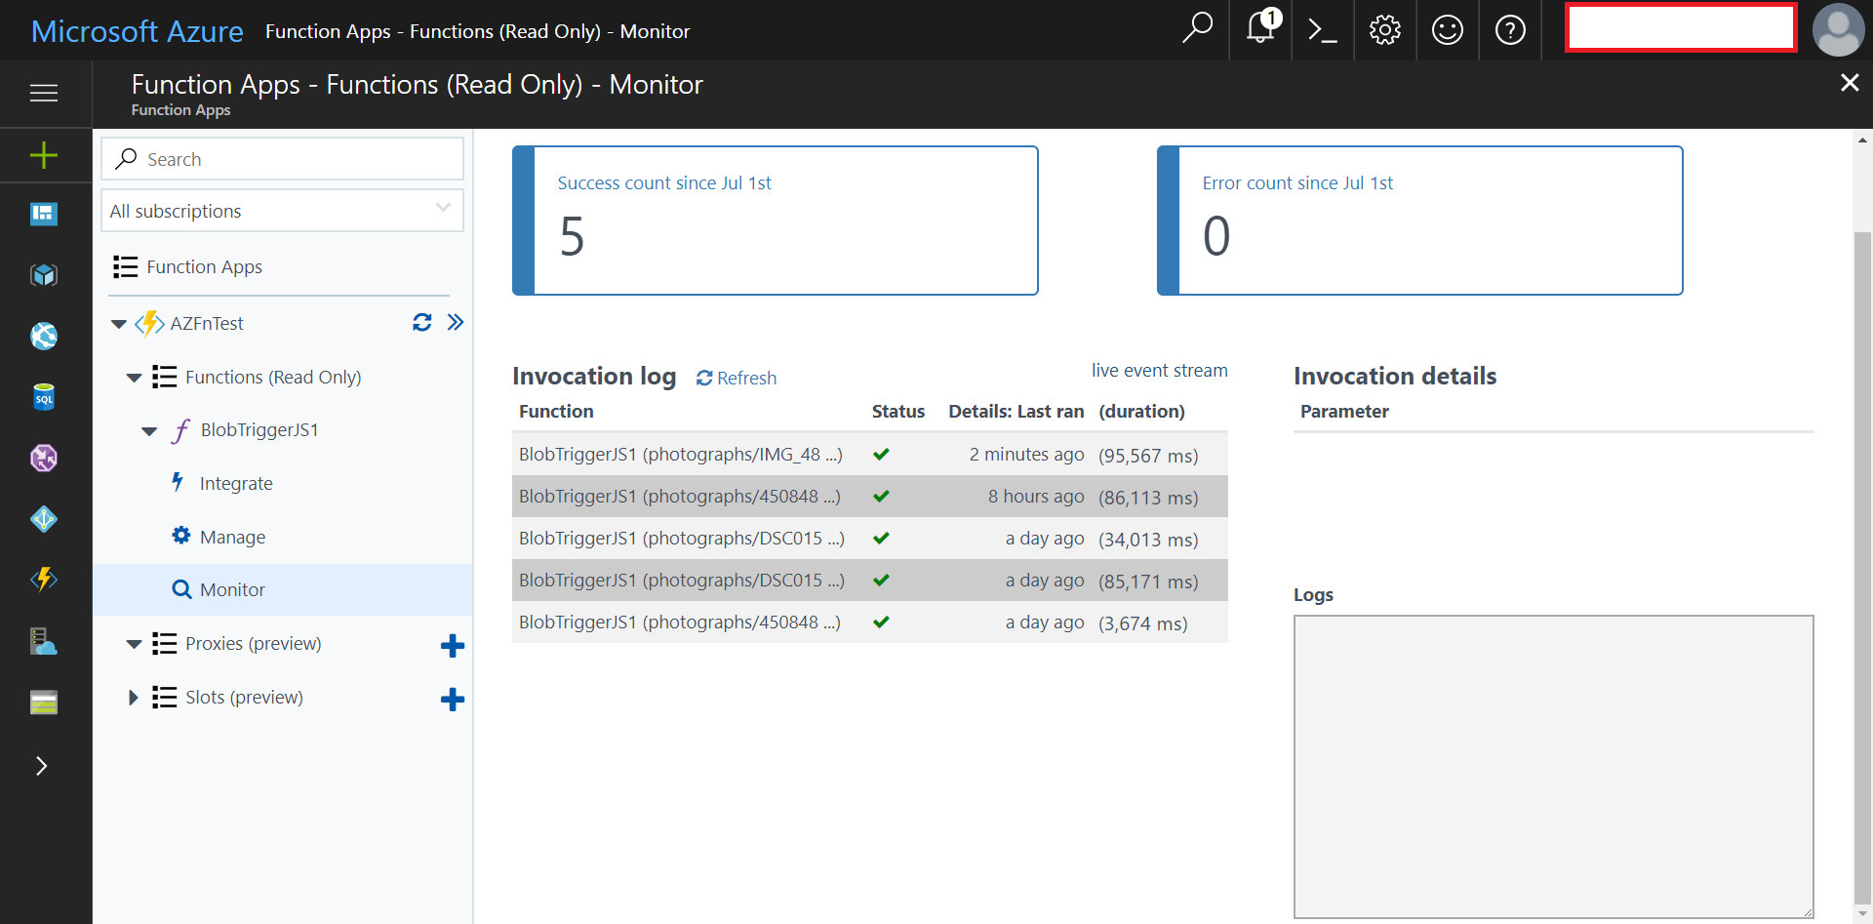
Task: Select invocation that ran 8 hours ago
Action: pyautogui.click(x=870, y=496)
